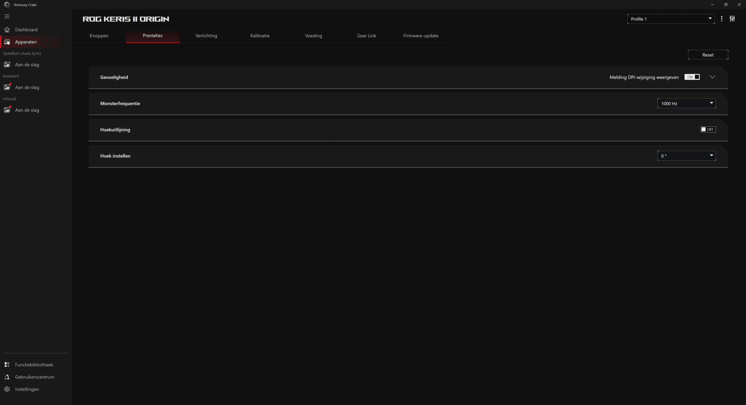Open the Monsterfrequentie 1000 Hz dropdown
The width and height of the screenshot is (746, 405).
coord(686,103)
